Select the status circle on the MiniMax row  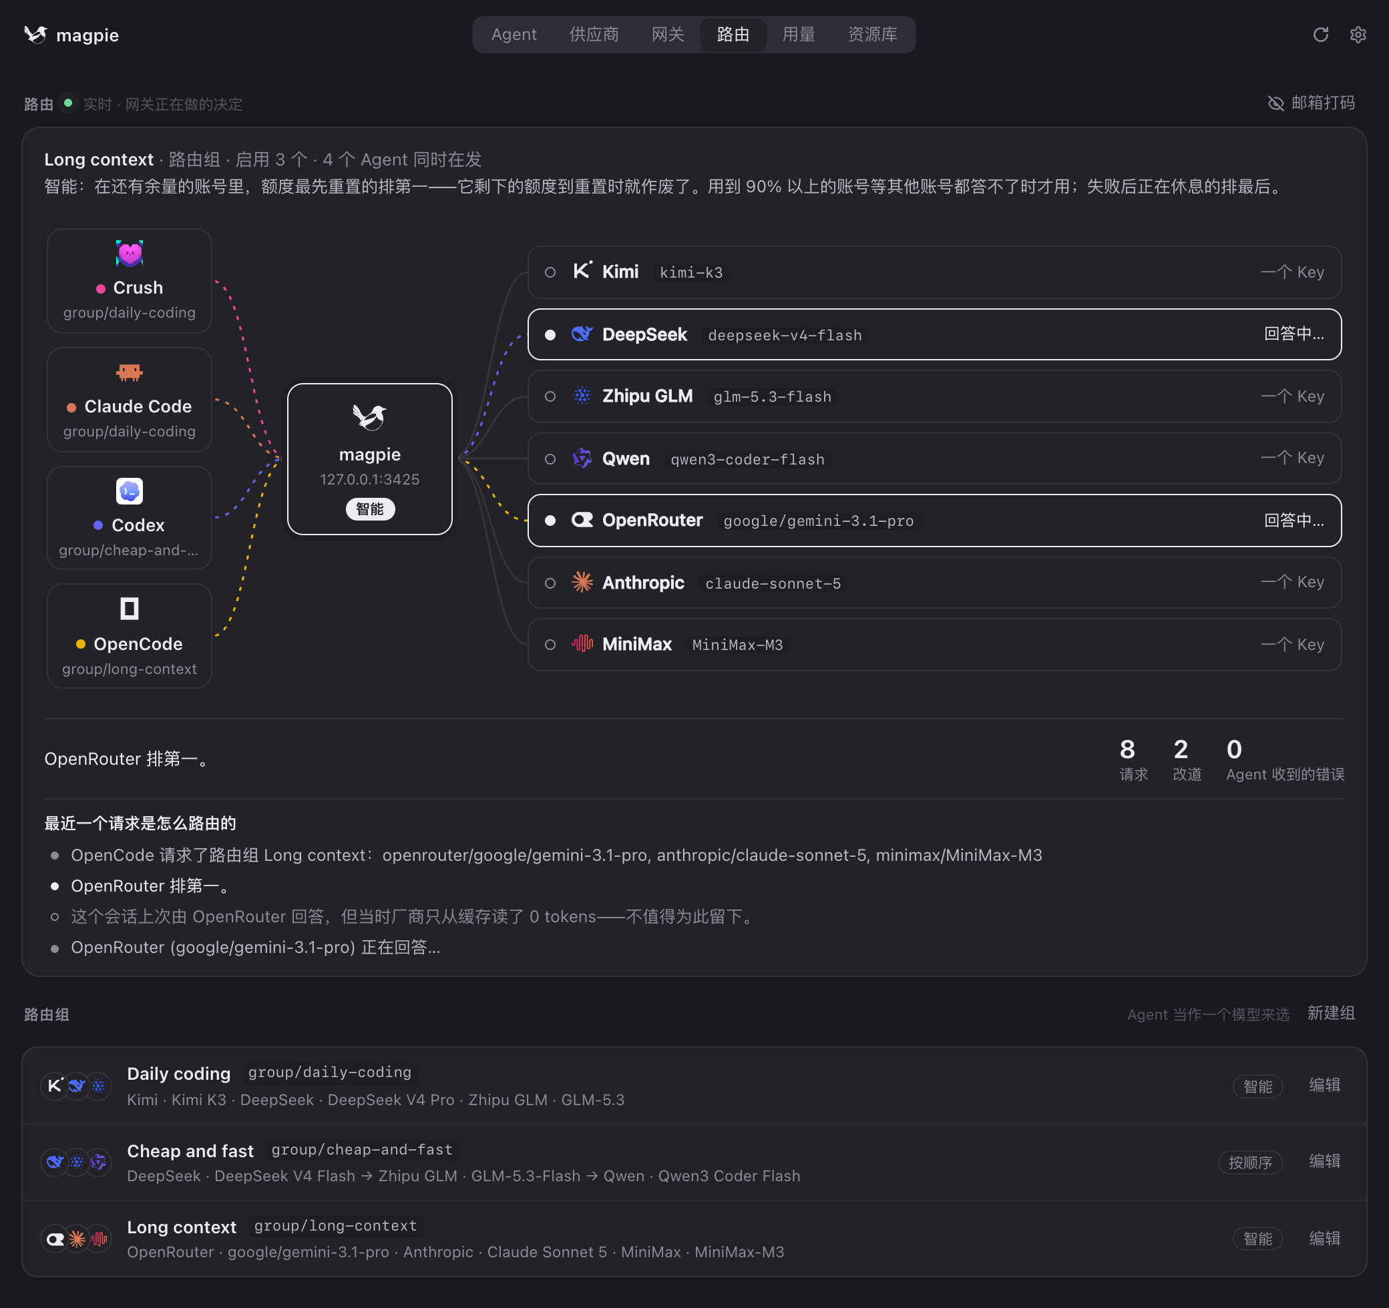[x=550, y=645]
